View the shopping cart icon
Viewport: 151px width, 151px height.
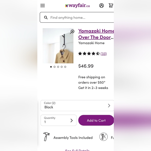[x=111, y=5]
